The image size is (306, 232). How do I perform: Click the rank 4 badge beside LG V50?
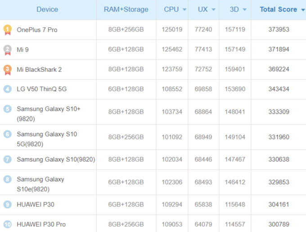point(7,89)
